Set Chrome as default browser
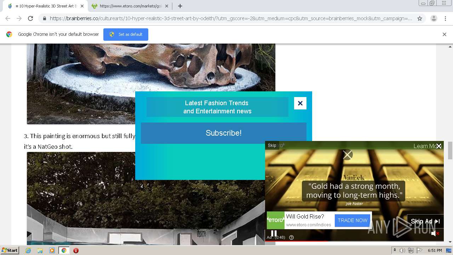The height and width of the screenshot is (255, 453). pos(126,34)
